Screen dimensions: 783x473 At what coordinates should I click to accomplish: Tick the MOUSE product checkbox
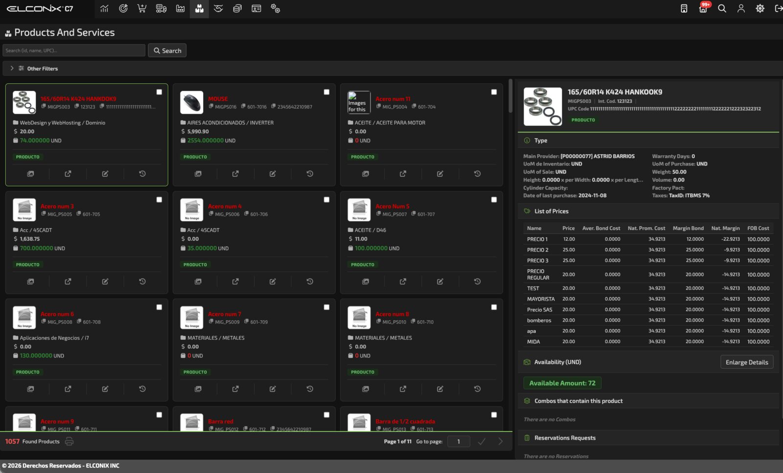[326, 92]
